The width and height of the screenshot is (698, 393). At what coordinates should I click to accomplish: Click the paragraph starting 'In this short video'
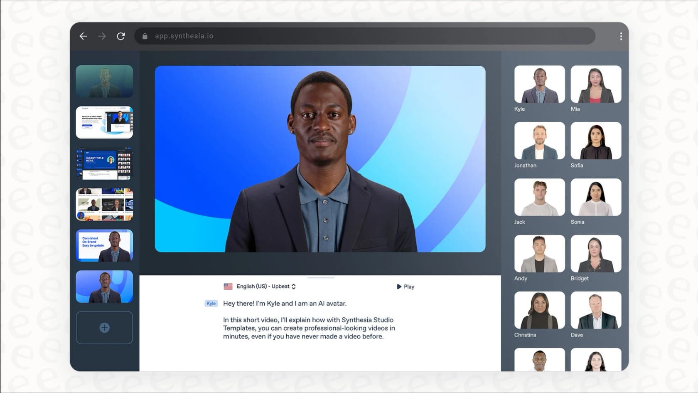pos(309,328)
